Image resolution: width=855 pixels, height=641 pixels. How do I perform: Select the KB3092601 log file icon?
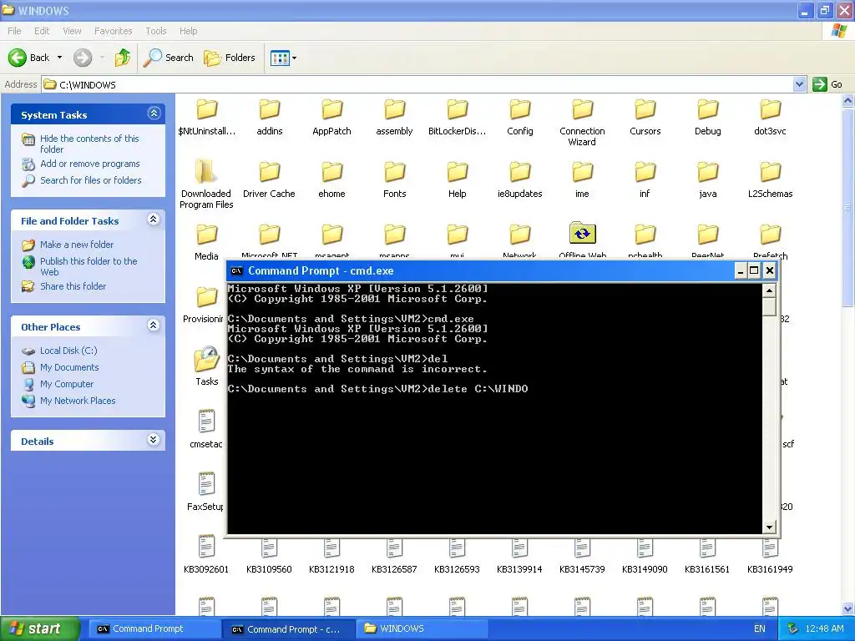pyautogui.click(x=207, y=547)
